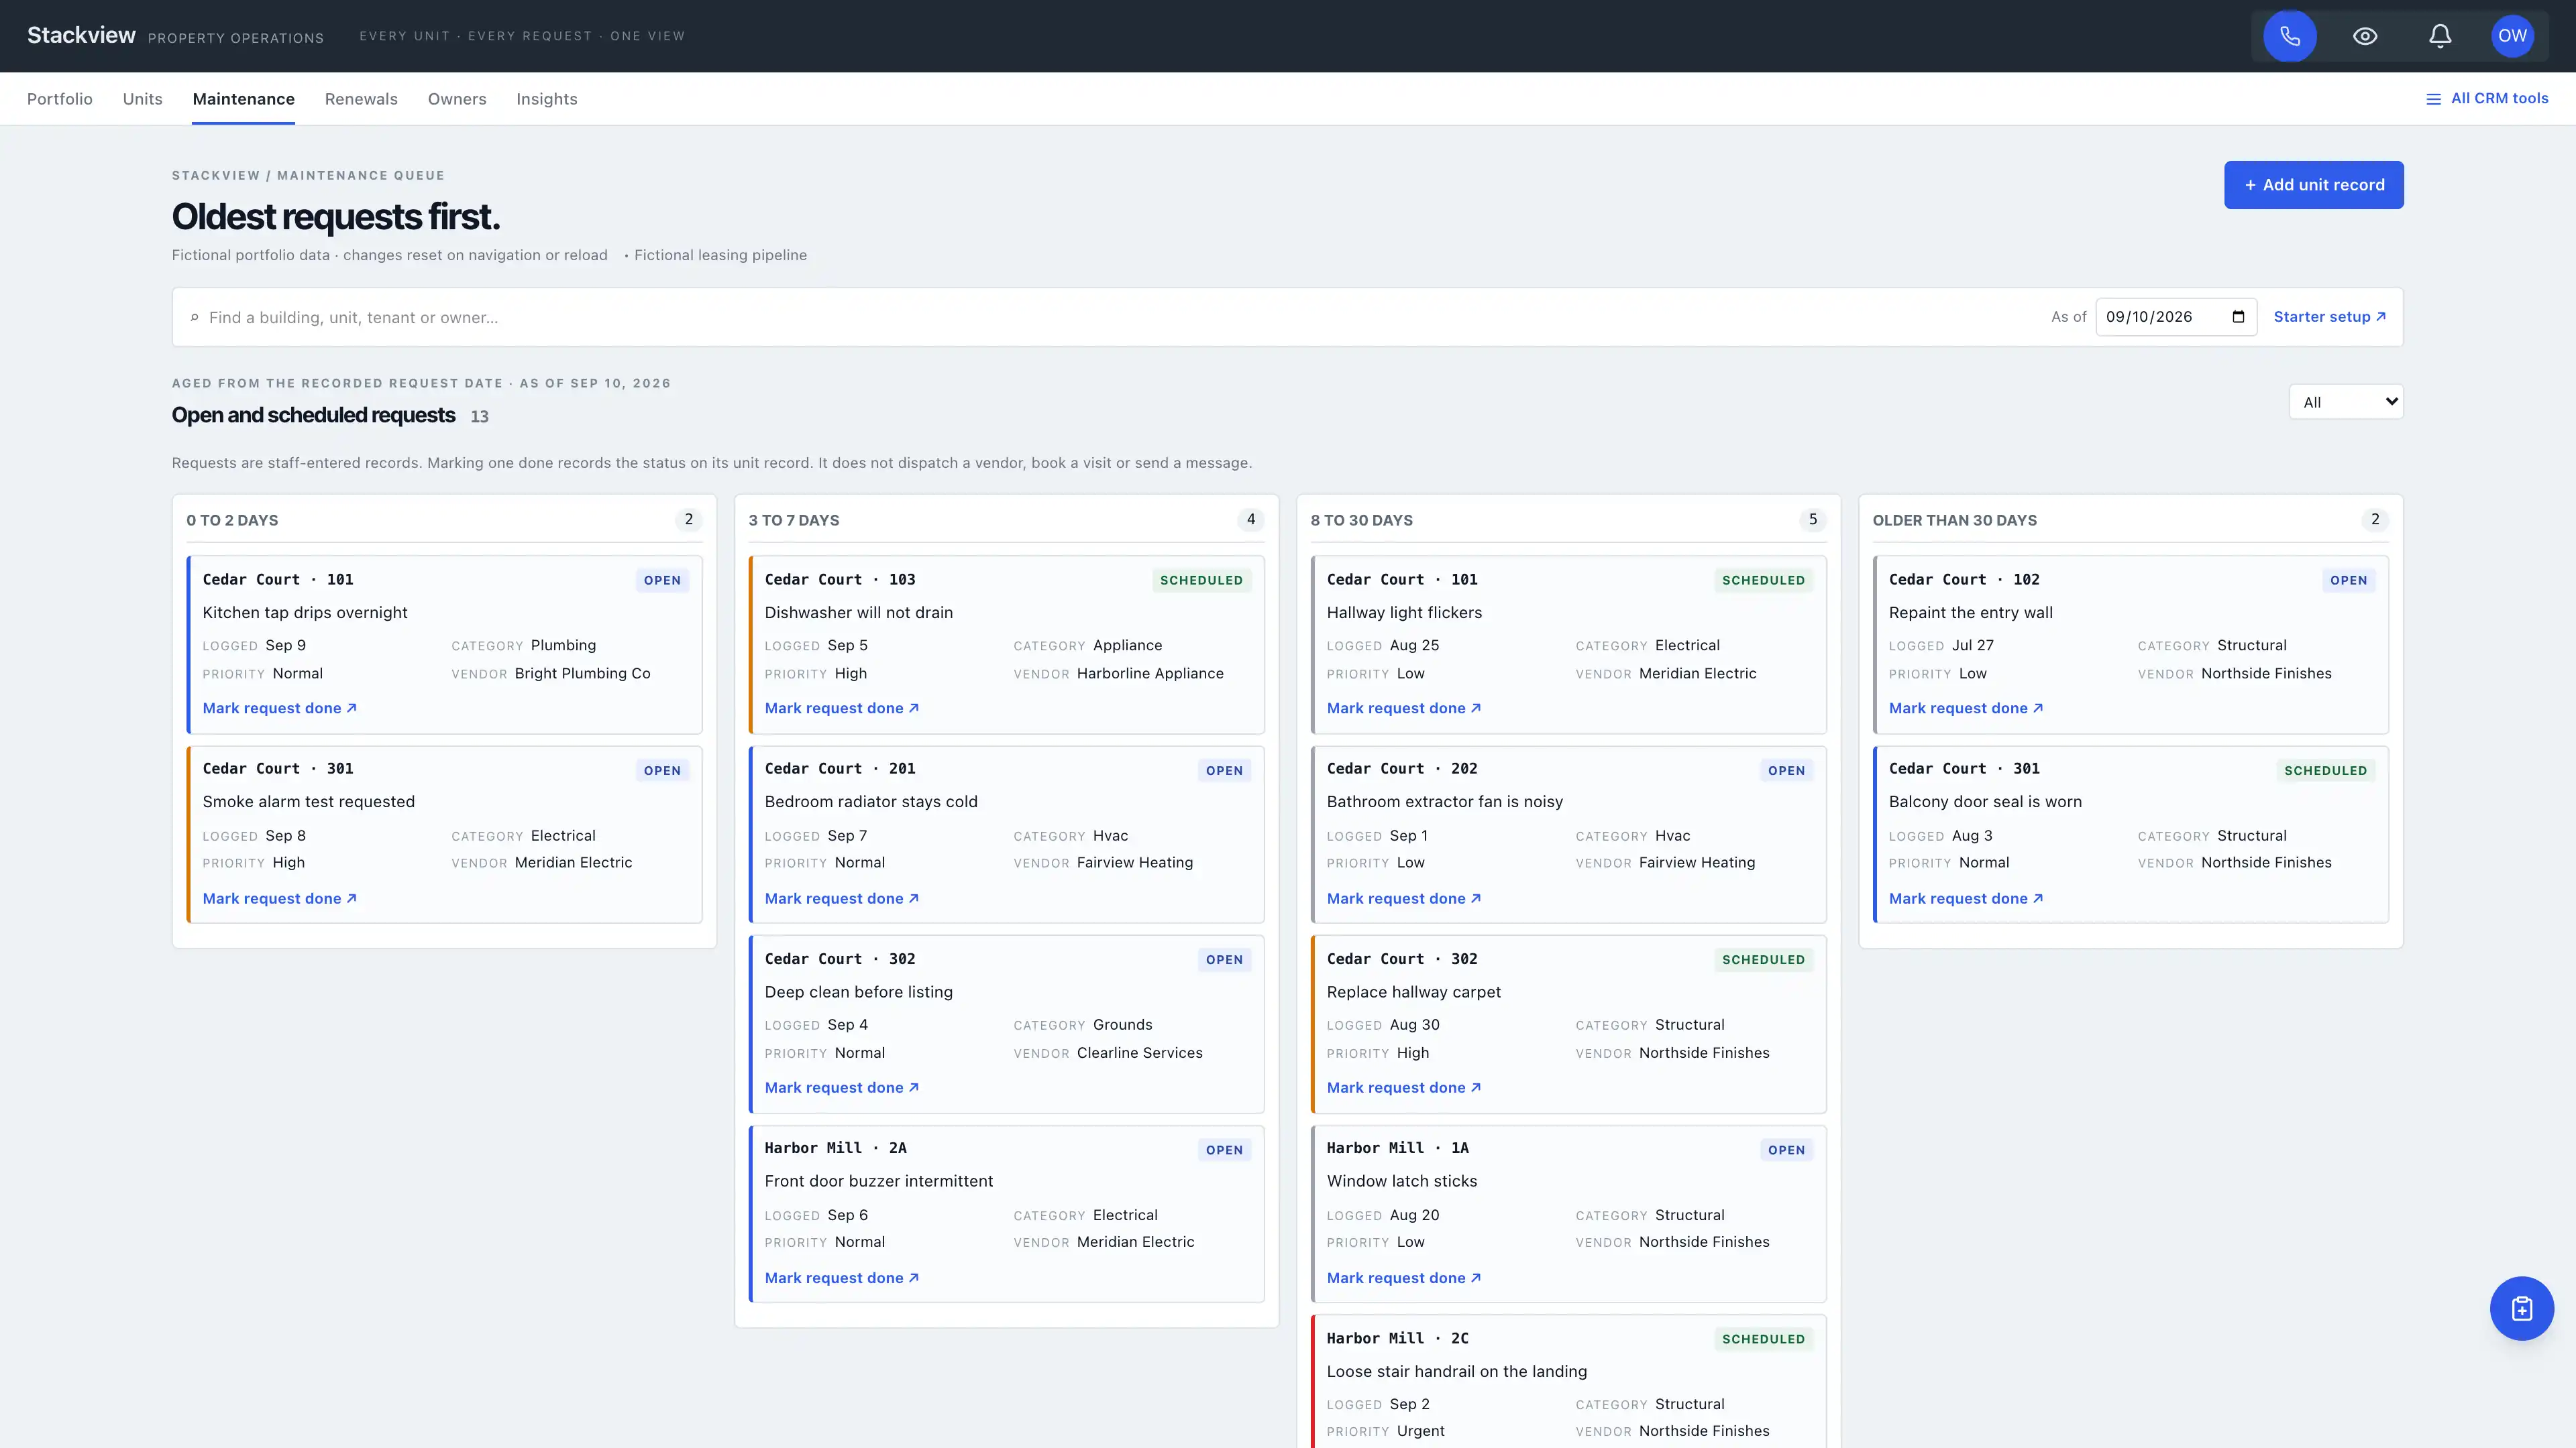Click the hamburger icon beside All CRM tools

(2433, 99)
